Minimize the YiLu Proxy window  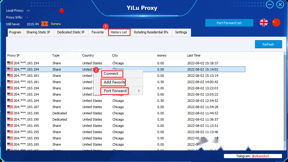pos(270,4)
